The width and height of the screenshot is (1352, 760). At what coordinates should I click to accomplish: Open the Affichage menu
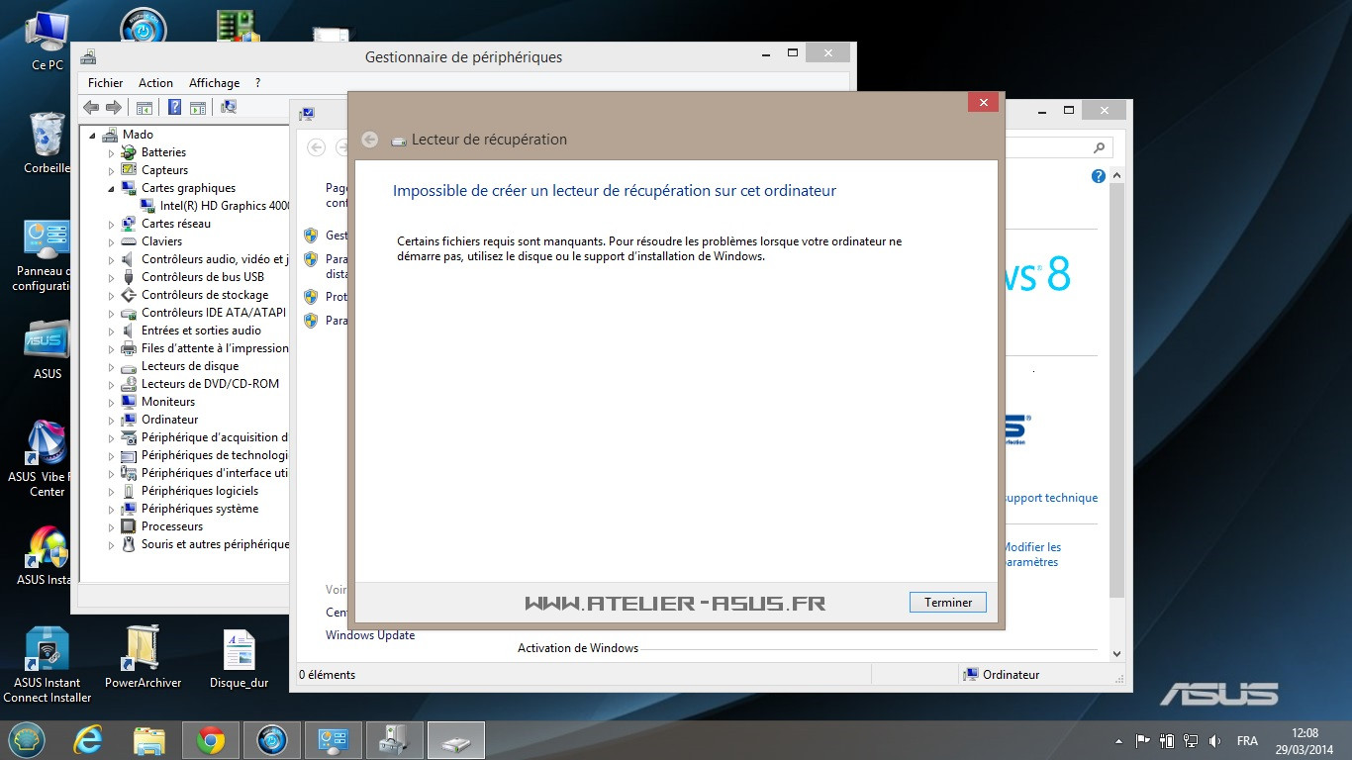tap(214, 83)
